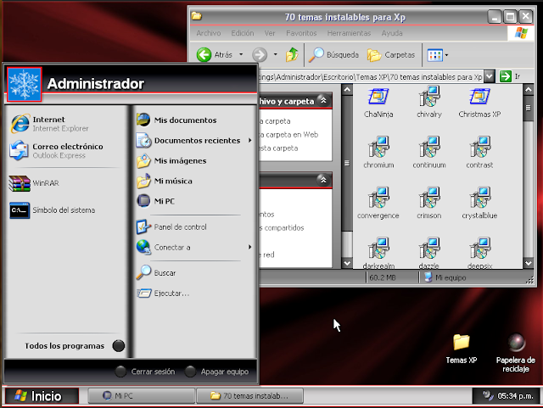Open Internet Explorer from Start menu

tap(50, 124)
